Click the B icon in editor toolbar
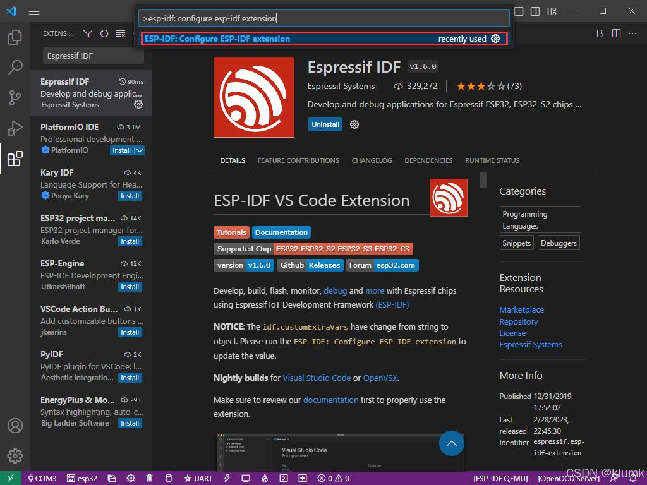Viewport: 647px width, 485px height. click(600, 33)
